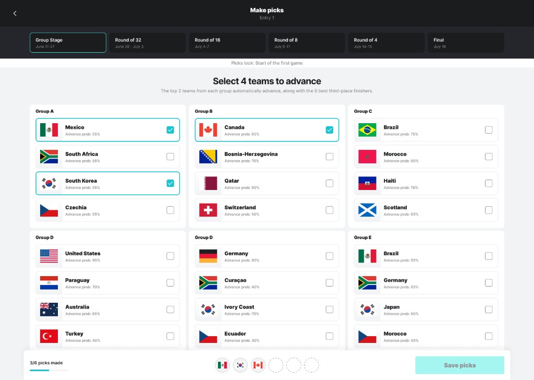This screenshot has width=534, height=380.
Task: Check the Japan checkbox
Action: [489, 310]
